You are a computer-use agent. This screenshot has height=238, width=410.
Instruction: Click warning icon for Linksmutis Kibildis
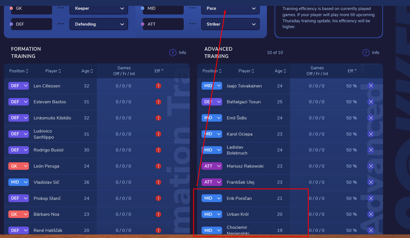click(158, 118)
